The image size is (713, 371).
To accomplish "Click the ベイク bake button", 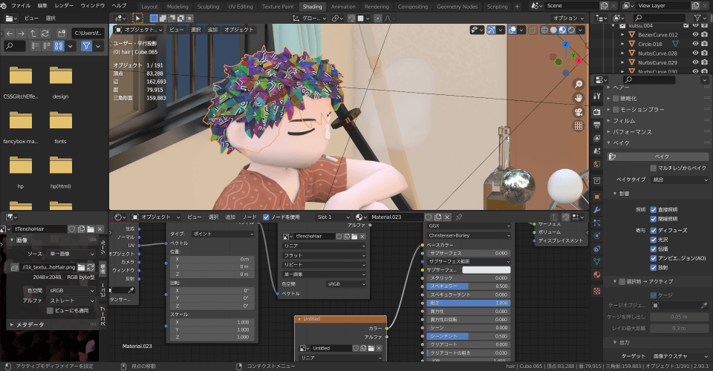I will [x=657, y=157].
